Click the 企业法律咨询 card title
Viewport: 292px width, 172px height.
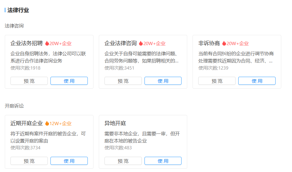pos(121,43)
